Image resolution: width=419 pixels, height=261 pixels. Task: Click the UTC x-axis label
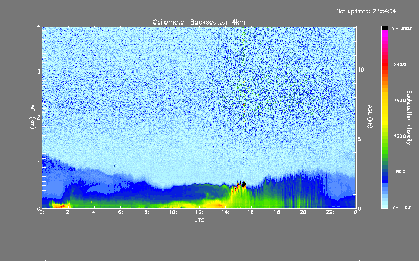coord(199,220)
